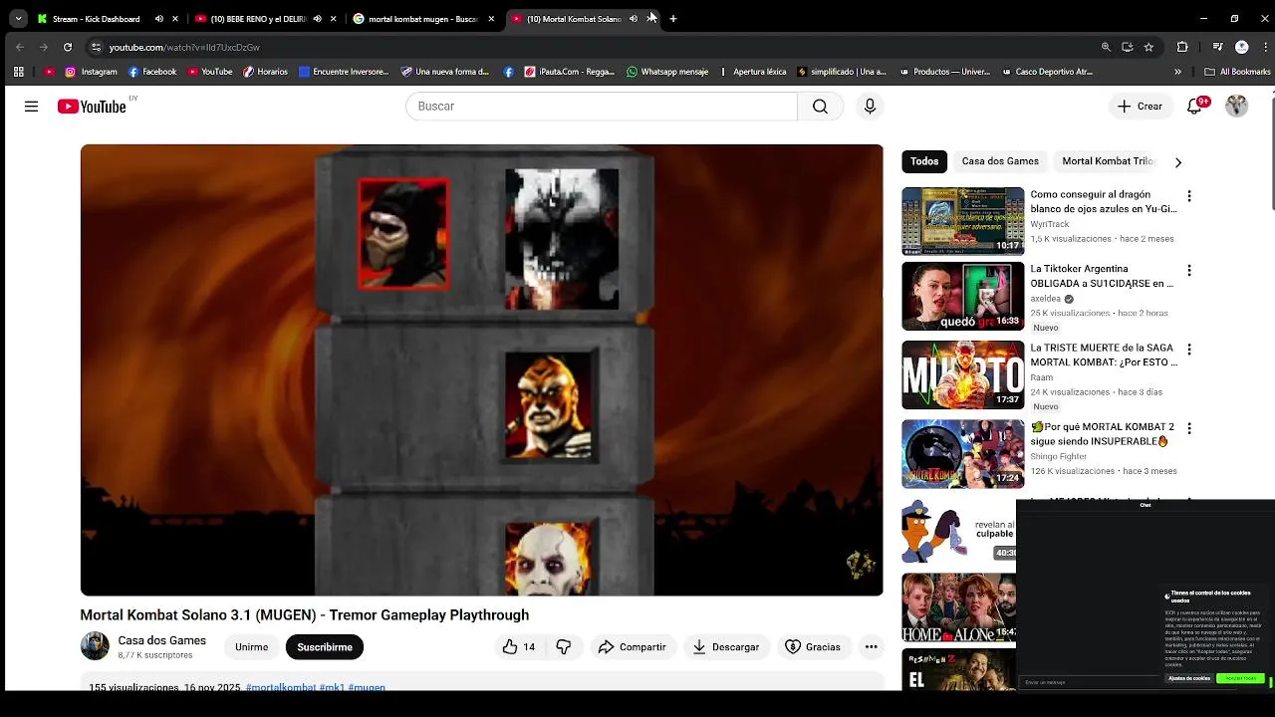Open the All Bookmarks folder

[1237, 72]
